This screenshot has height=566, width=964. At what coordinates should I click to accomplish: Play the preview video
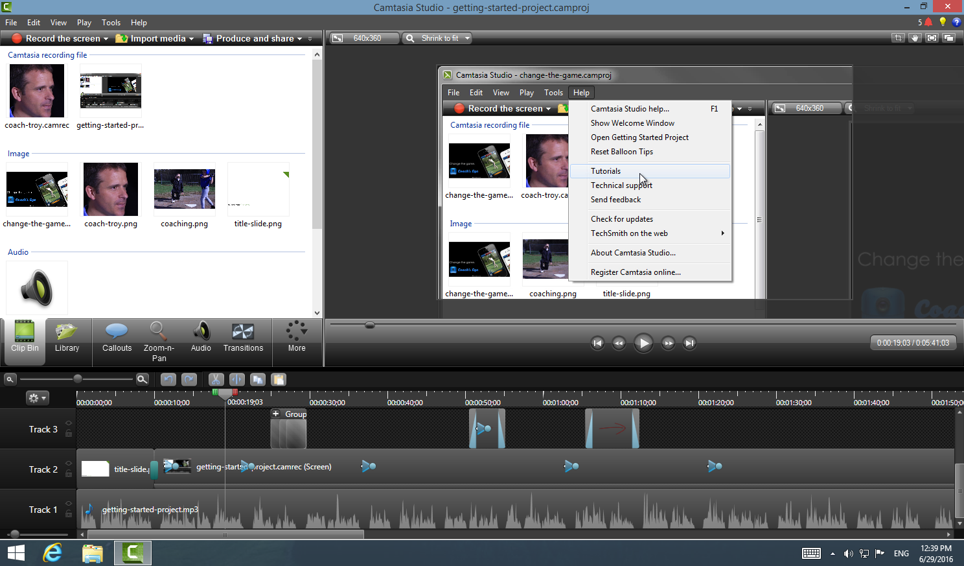pos(643,343)
